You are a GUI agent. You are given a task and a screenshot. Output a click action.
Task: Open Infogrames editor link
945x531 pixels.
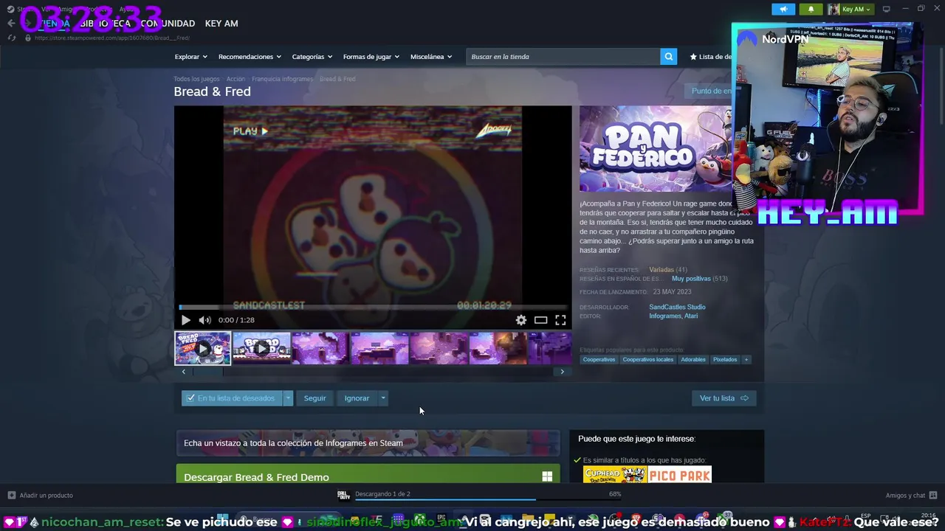coord(665,316)
